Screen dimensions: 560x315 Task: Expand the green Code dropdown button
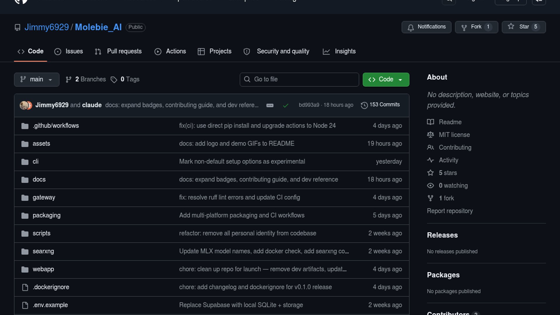tap(386, 79)
